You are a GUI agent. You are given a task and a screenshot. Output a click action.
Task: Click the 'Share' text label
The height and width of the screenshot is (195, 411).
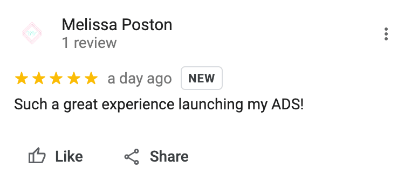[169, 157]
